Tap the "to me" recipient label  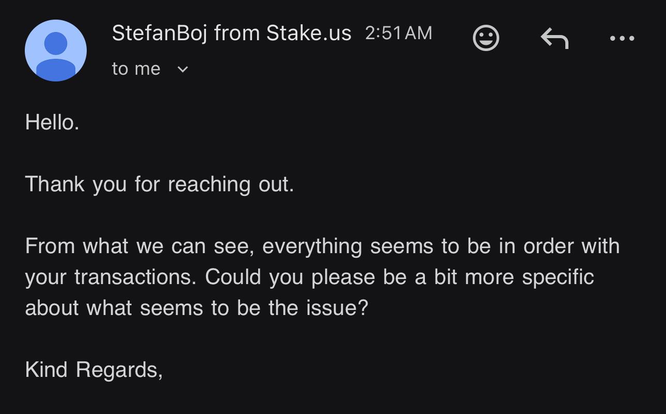[136, 69]
